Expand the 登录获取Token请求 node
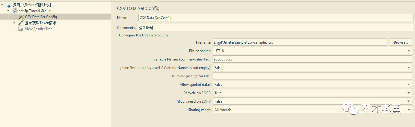The height and width of the screenshot is (127, 415). (14, 23)
